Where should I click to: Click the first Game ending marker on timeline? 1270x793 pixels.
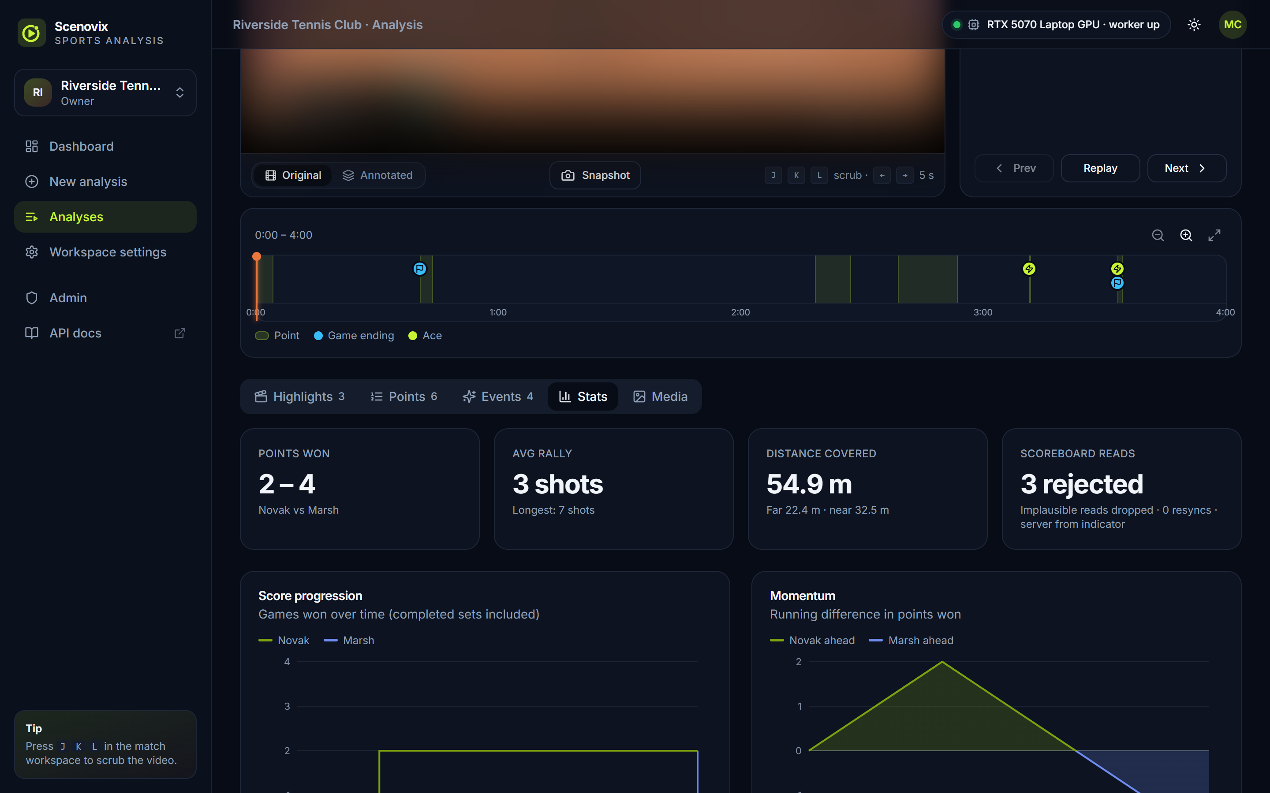pos(420,269)
